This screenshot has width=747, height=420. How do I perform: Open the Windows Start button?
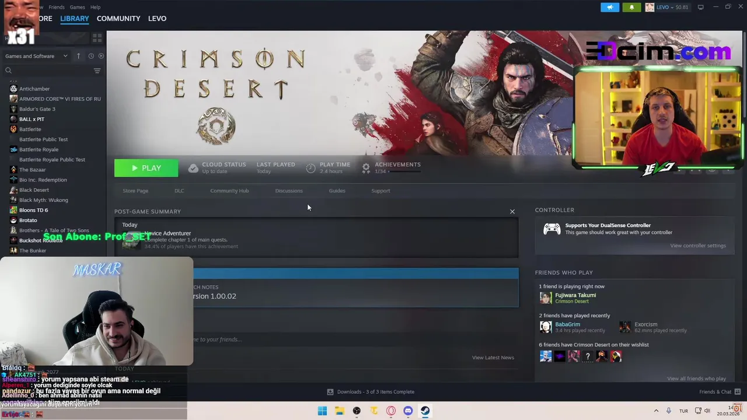(x=322, y=411)
